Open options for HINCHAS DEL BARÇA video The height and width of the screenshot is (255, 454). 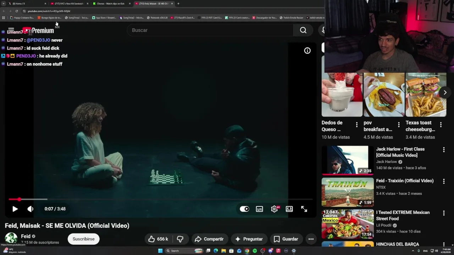(444, 244)
